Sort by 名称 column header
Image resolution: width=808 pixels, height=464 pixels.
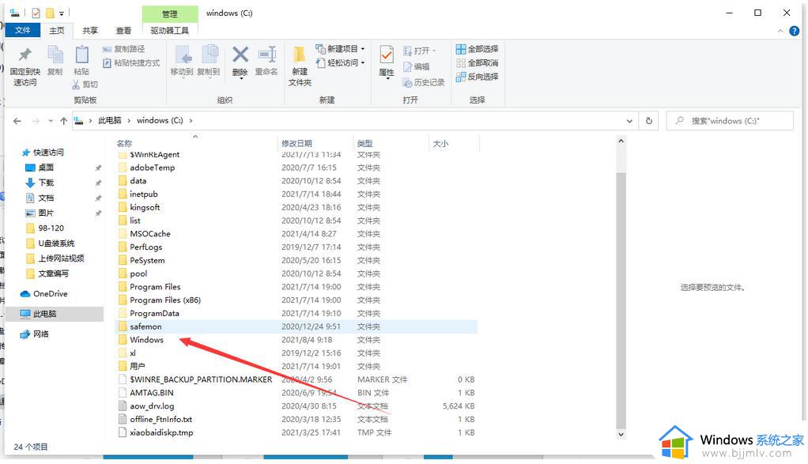124,143
